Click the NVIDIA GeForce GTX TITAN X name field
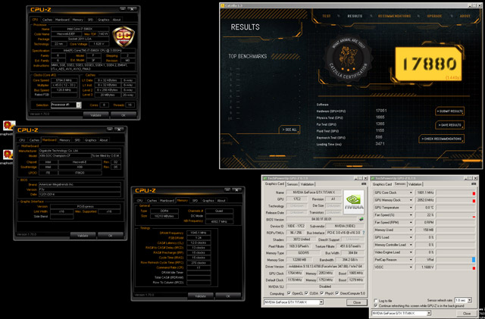Image resolution: width=485 pixels, height=319 pixels. click(x=314, y=192)
